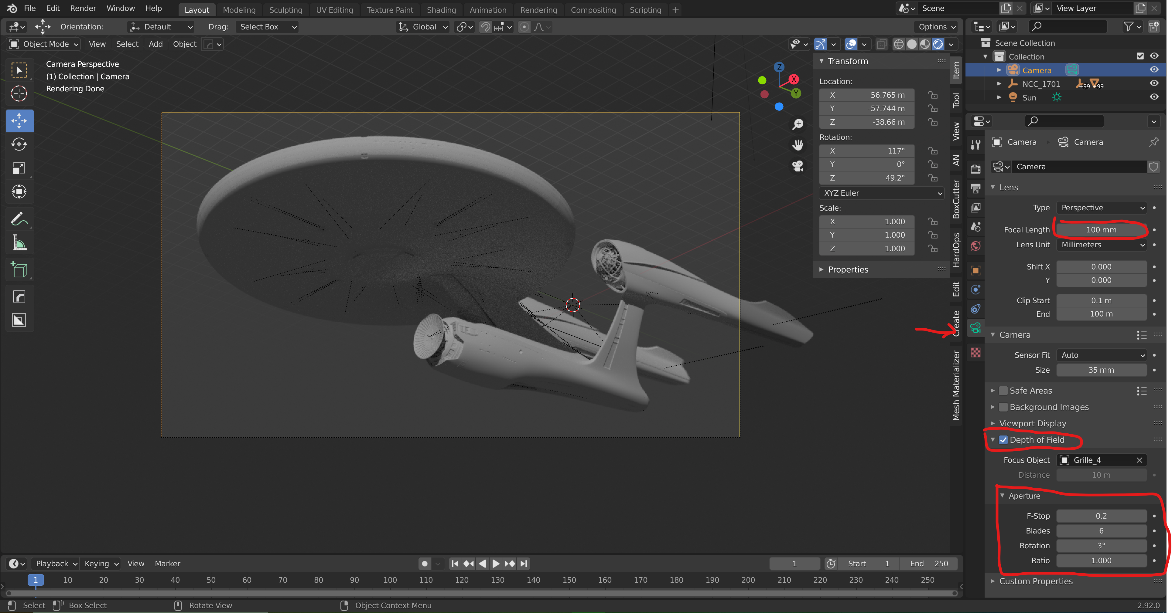
Task: Open Object Constraint properties tab
Action: point(976,309)
